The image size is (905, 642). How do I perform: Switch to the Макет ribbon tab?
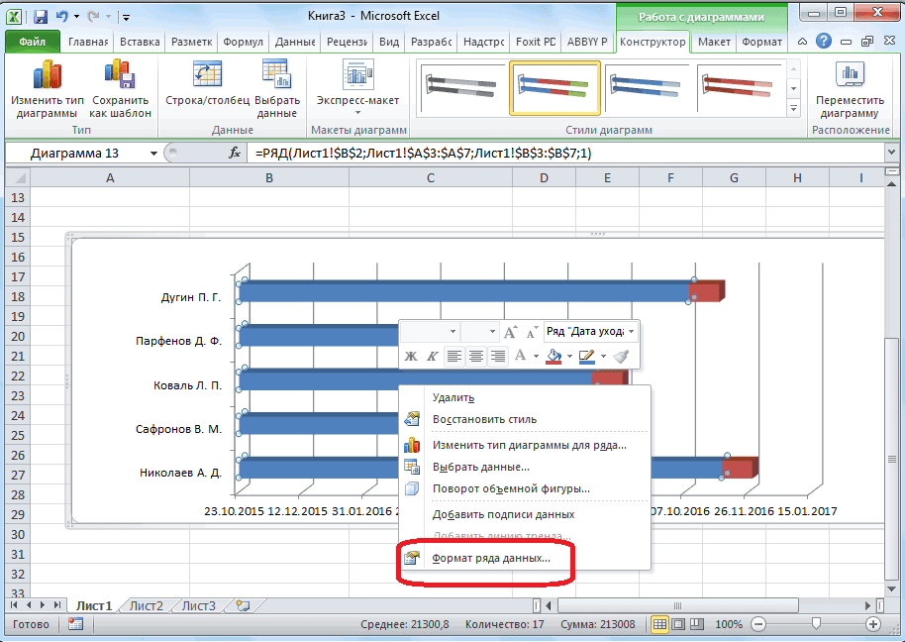point(713,43)
